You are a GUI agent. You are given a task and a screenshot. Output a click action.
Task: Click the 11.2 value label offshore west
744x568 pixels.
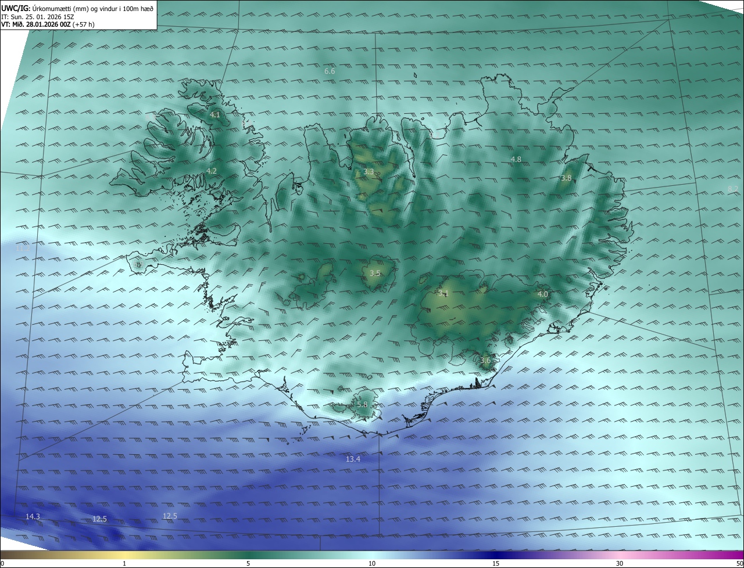pyautogui.click(x=22, y=248)
